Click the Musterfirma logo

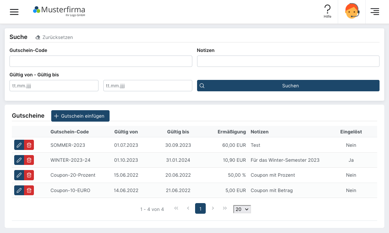59,11
